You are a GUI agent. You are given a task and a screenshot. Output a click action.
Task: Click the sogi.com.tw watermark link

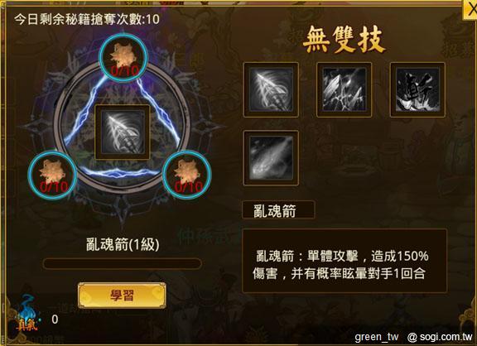[x=440, y=337]
